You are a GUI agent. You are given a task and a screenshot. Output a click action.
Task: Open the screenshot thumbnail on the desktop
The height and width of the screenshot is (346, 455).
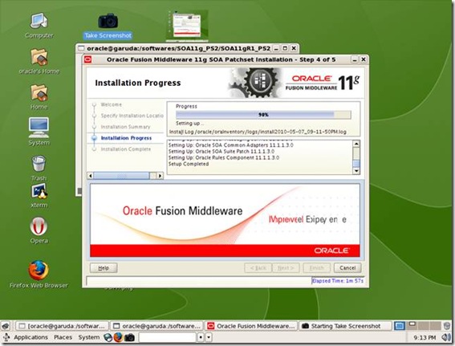point(187,26)
